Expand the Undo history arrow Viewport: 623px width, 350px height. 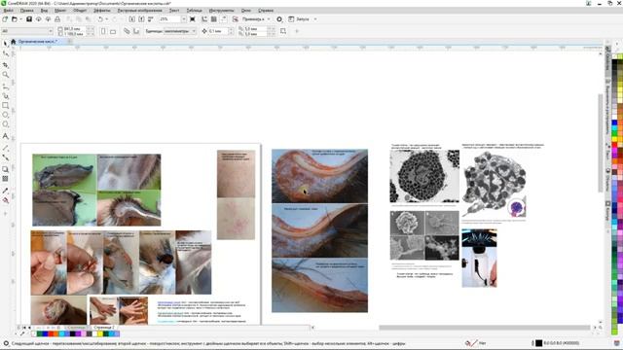(x=106, y=19)
